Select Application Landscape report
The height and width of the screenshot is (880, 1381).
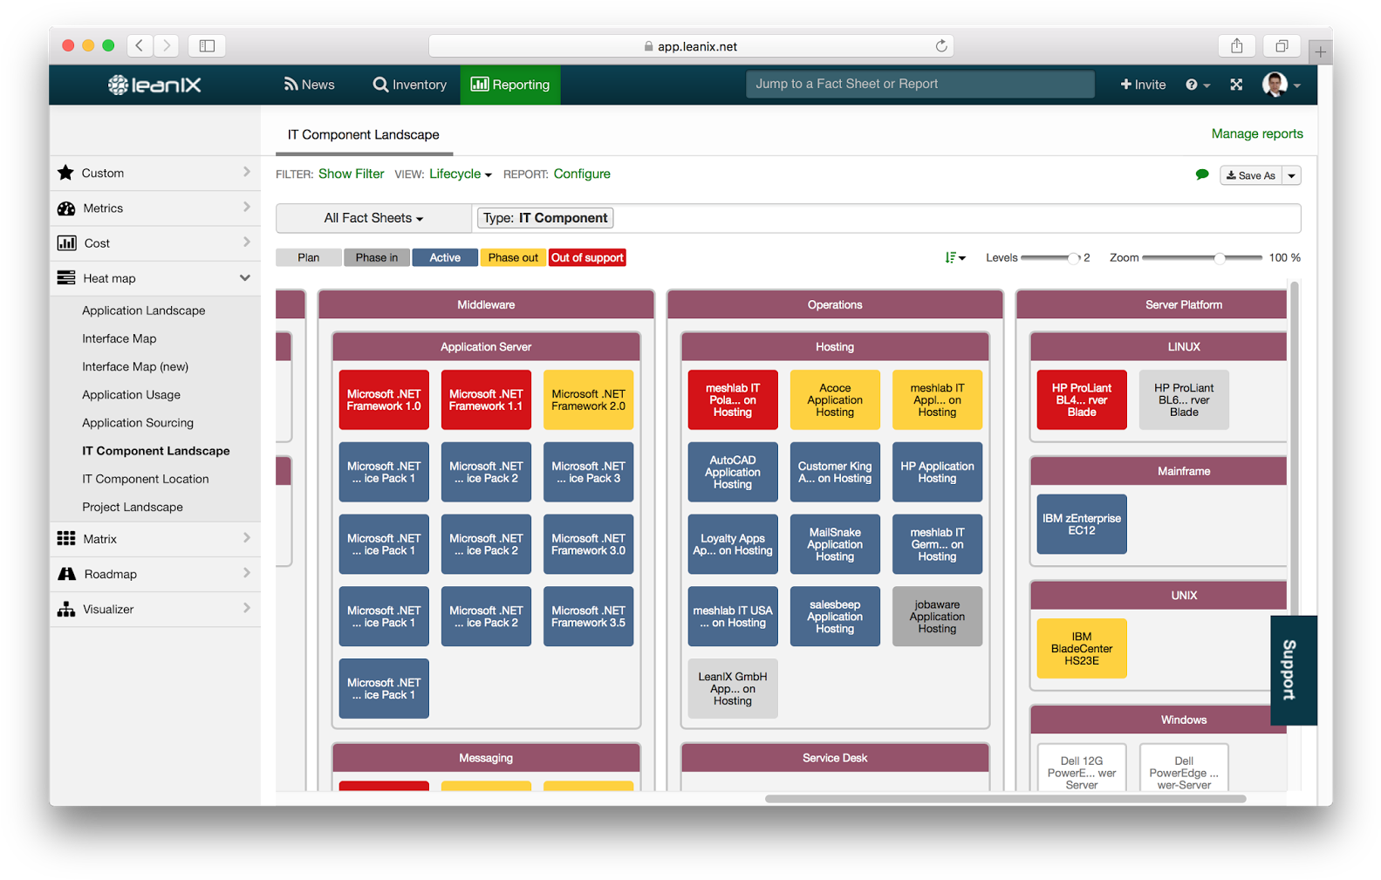click(x=144, y=310)
